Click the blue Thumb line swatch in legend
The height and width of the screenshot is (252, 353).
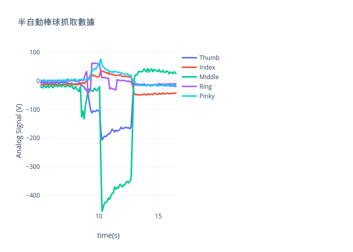[x=189, y=58]
